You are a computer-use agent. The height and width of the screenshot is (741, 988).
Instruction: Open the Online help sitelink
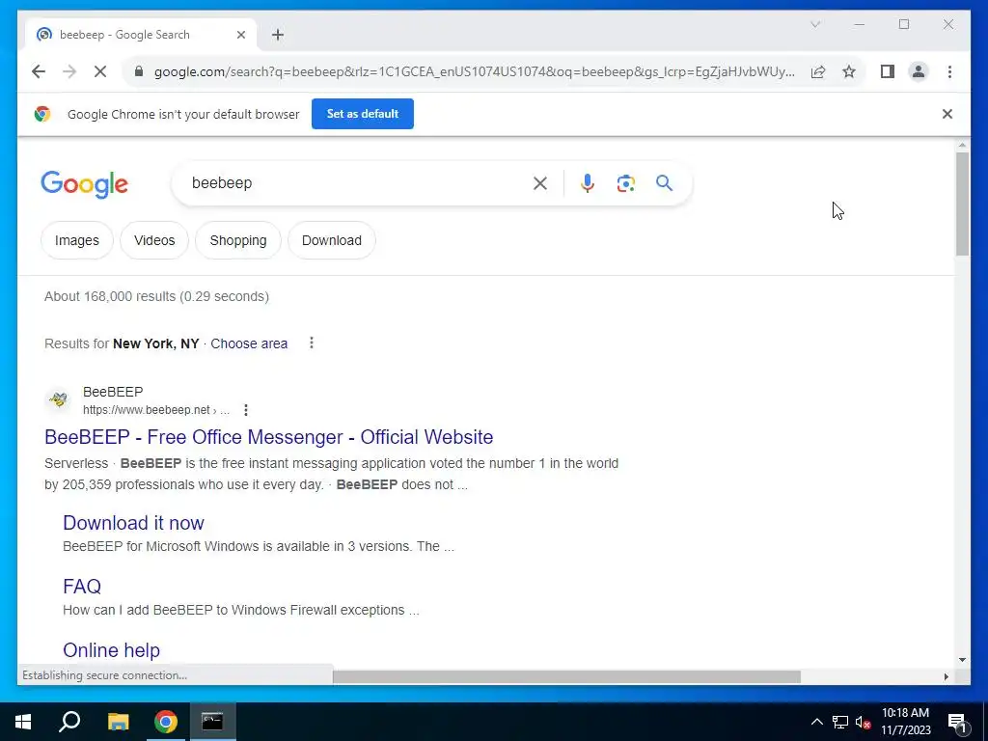tap(112, 650)
